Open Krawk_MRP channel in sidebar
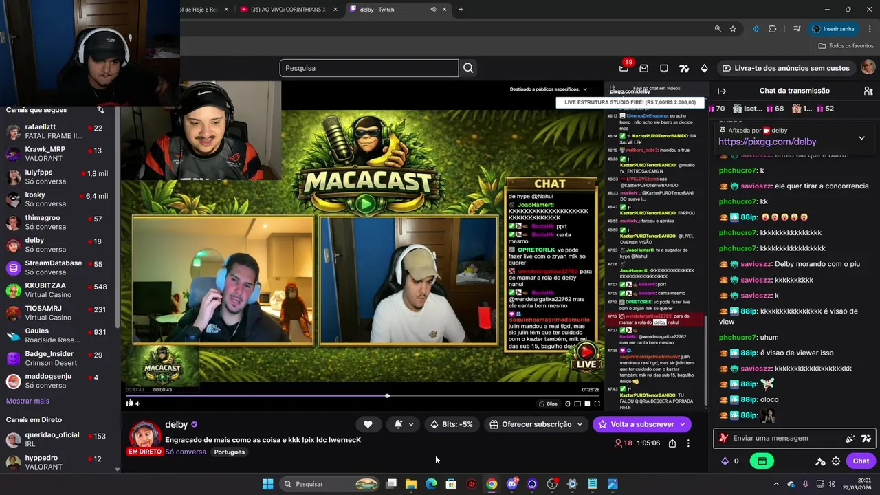Image resolution: width=880 pixels, height=495 pixels. 58,155
